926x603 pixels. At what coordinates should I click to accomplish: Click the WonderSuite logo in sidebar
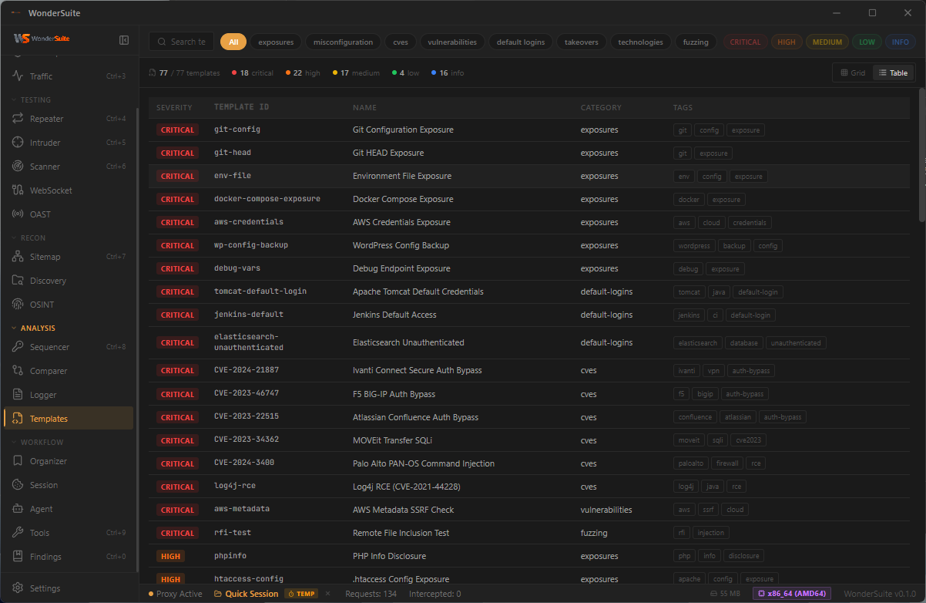42,39
